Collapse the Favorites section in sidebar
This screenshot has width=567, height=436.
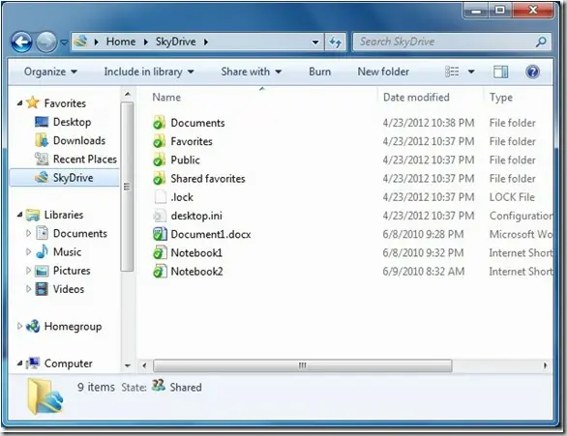[x=19, y=103]
